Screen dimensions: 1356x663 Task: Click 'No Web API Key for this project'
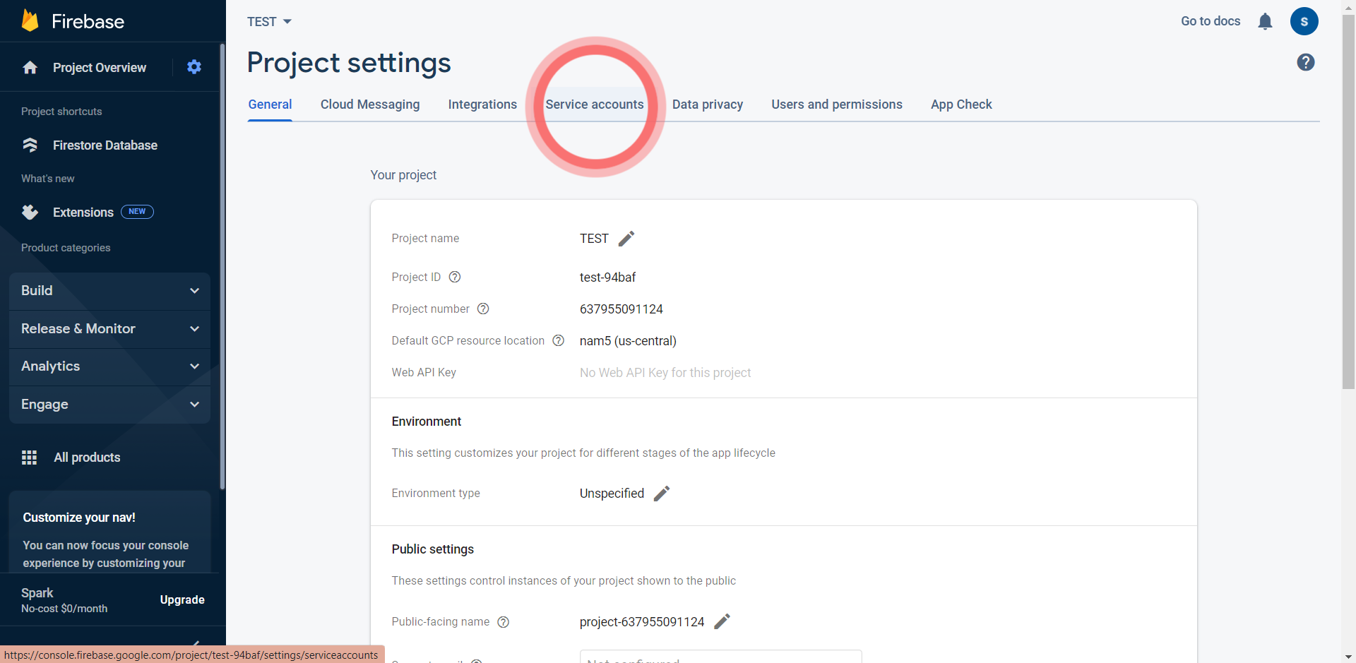(x=665, y=373)
